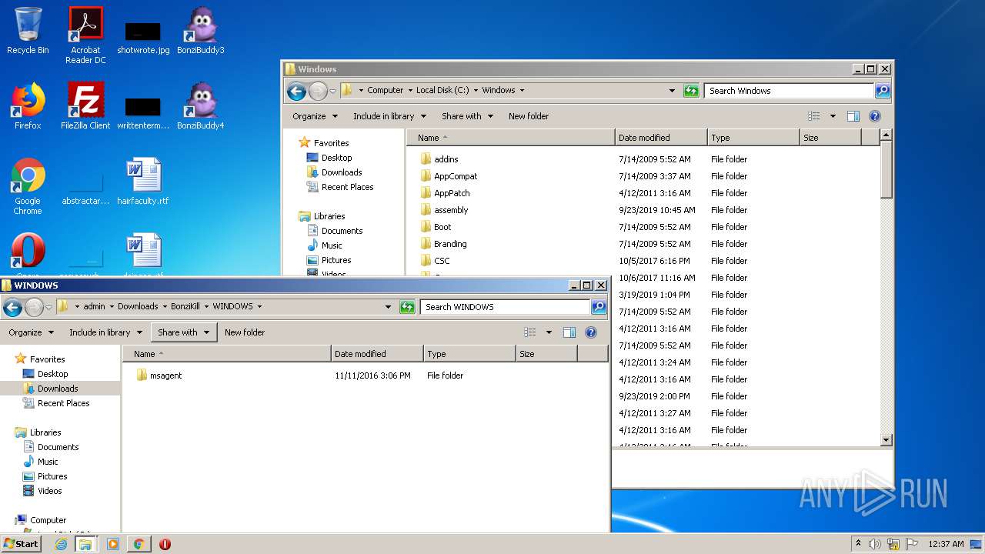Open address bar history dropdown in the C:\Windows window
The image size is (985, 554).
pos(672,91)
